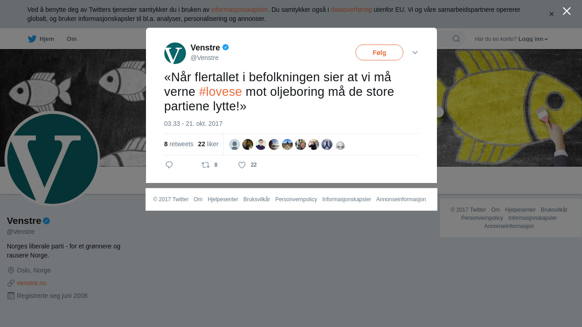The width and height of the screenshot is (582, 327).
Task: Click the retweet arrows icon
Action: [x=206, y=165]
